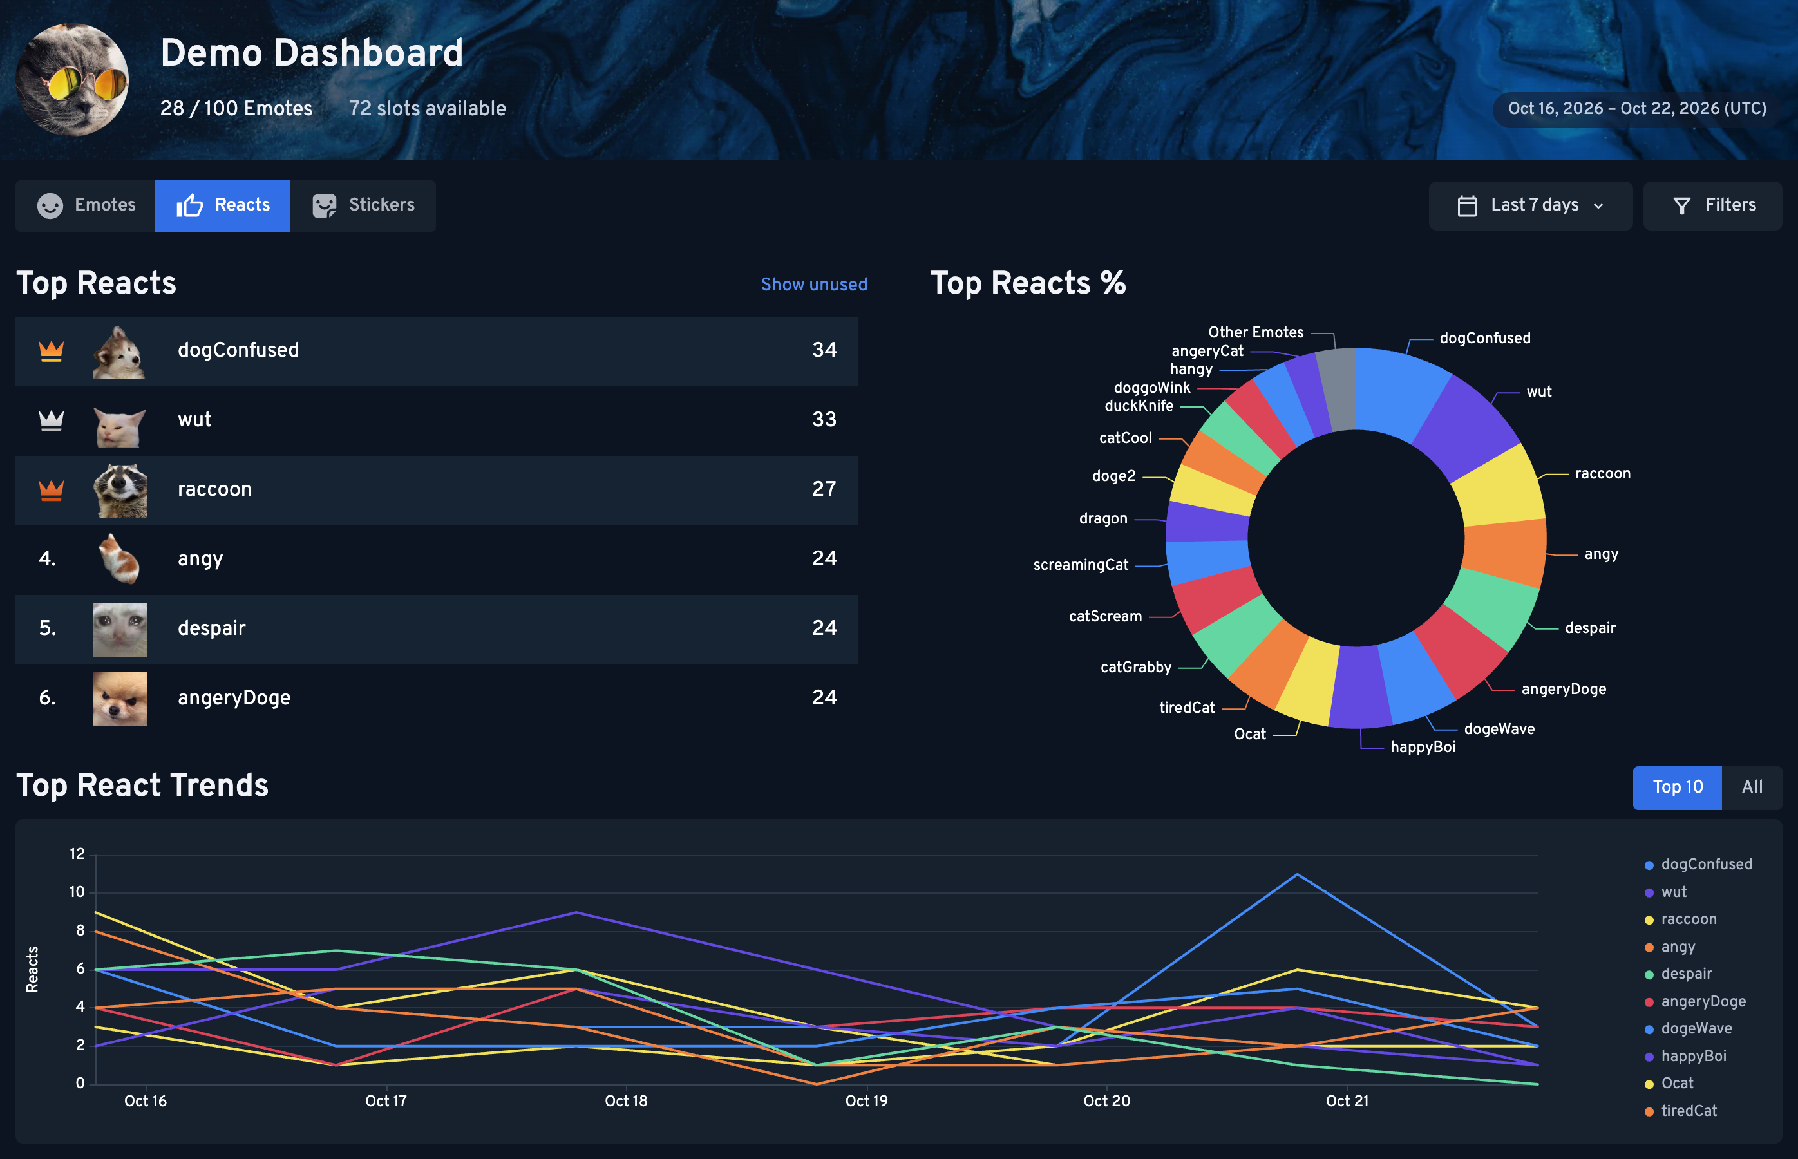Switch to the Stickers tab
The height and width of the screenshot is (1159, 1798).
point(363,205)
